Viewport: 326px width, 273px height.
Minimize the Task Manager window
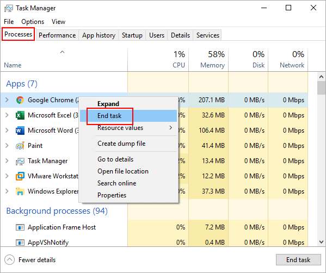(264, 8)
